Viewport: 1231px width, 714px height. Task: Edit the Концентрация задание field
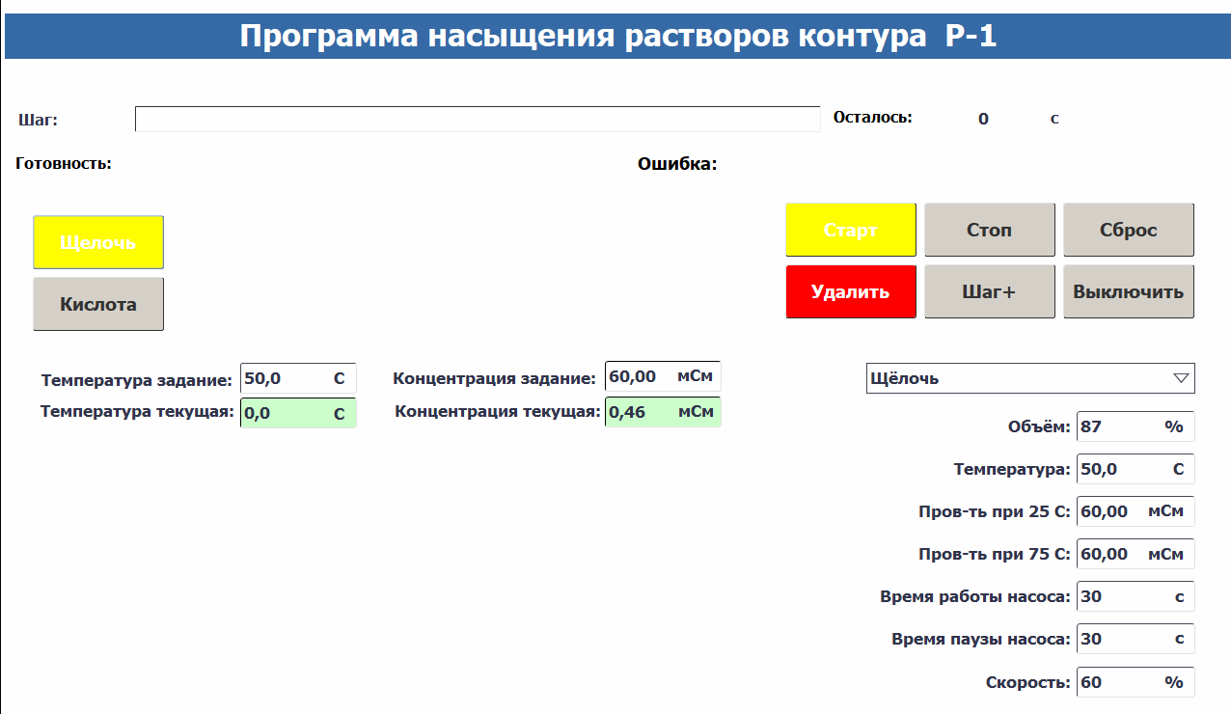[x=662, y=376]
